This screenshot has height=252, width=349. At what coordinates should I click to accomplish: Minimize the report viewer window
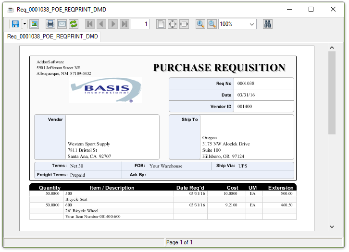pos(289,9)
